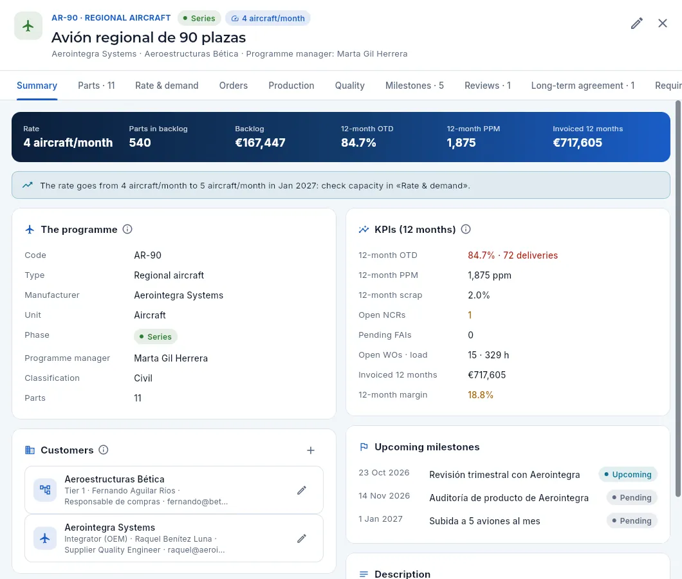Click the flag icon by Upcoming milestones
The width and height of the screenshot is (682, 579).
(x=364, y=446)
